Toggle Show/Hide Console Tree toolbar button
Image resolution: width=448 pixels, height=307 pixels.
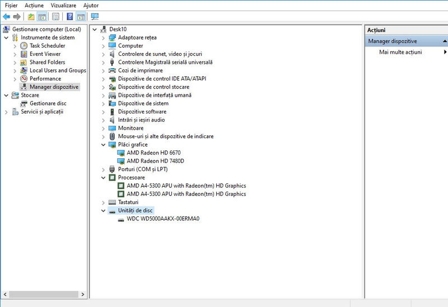[42, 17]
